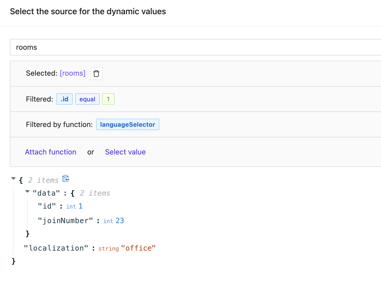Select the joinNumber key in the JSON tree
This screenshot has width=381, height=283.
coord(65,220)
